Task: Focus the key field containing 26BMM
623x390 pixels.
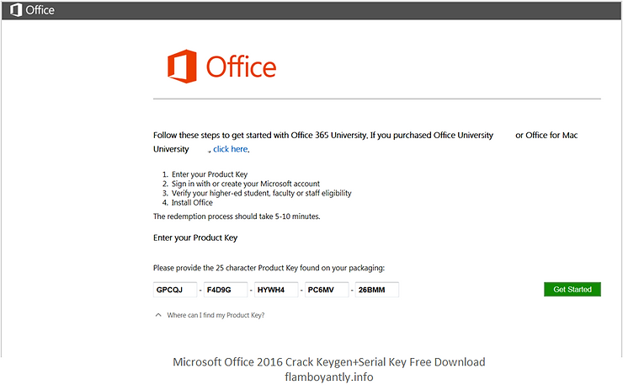Action: tap(377, 290)
